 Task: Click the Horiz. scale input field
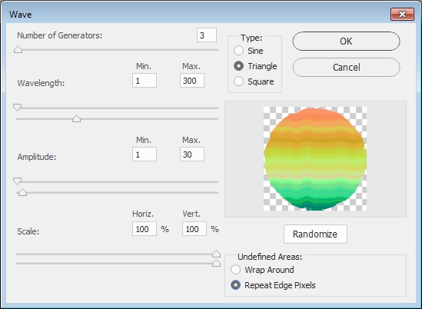(145, 229)
